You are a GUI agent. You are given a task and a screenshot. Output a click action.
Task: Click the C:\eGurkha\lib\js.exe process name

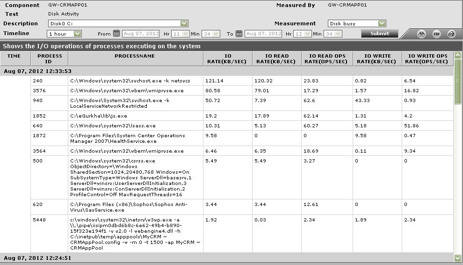99,116
